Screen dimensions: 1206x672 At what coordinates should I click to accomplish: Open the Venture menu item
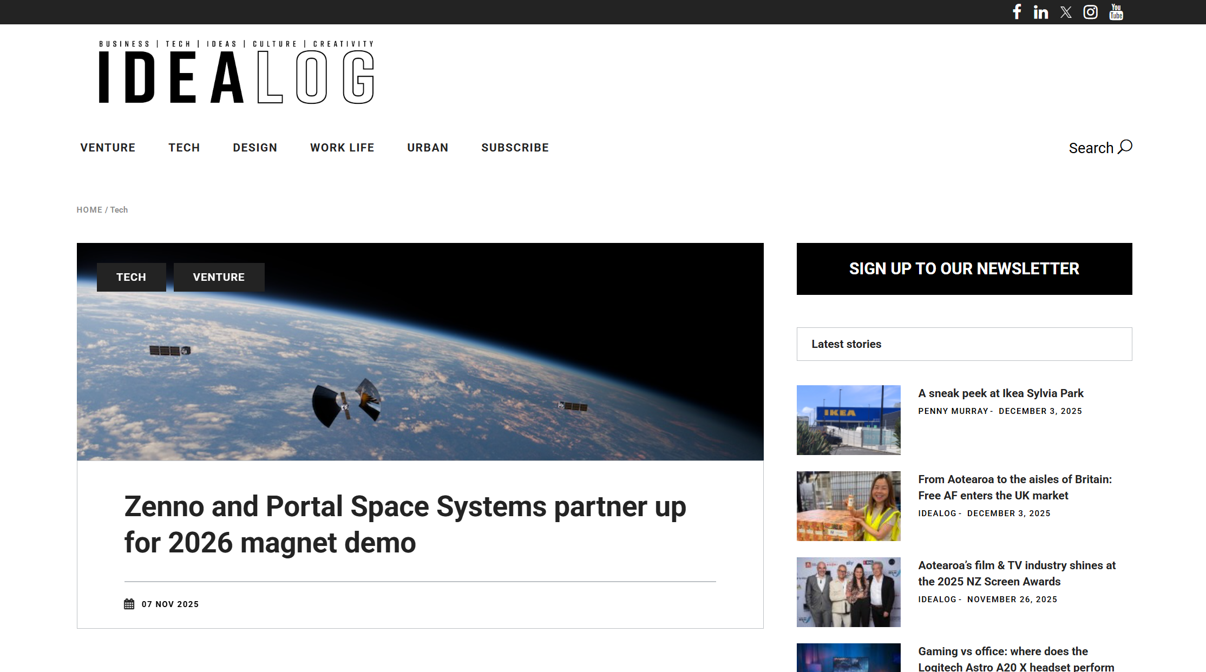pos(108,148)
